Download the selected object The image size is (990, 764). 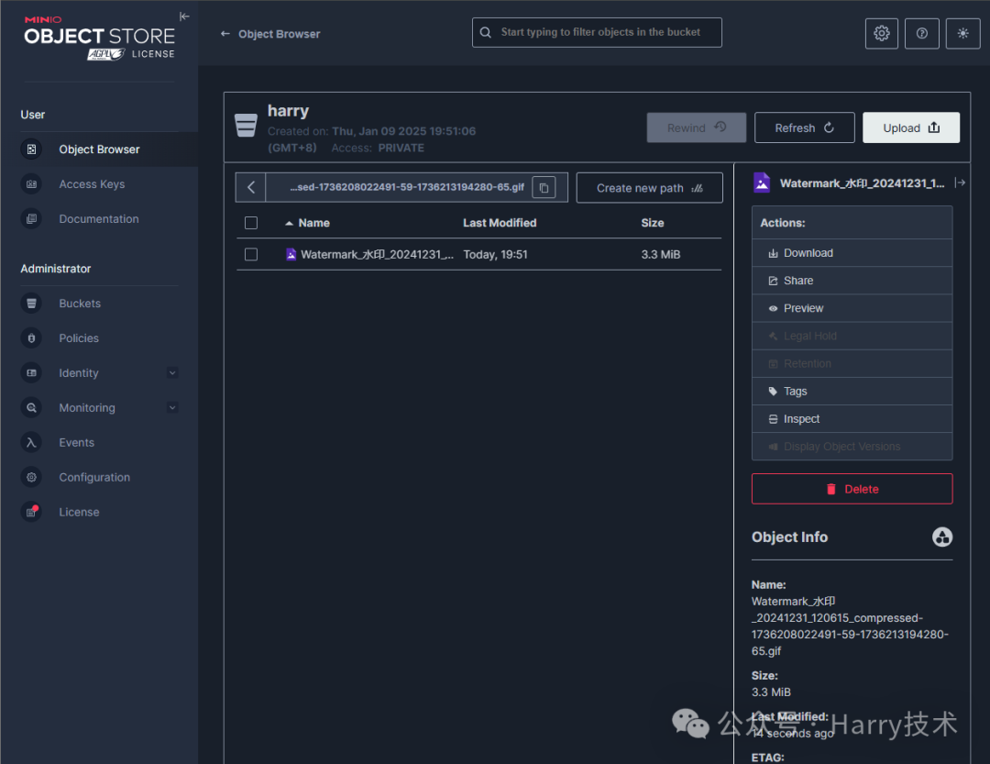[x=852, y=253]
